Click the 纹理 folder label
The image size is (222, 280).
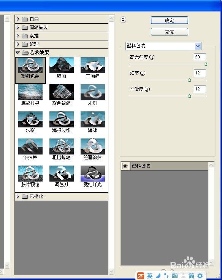(34, 44)
